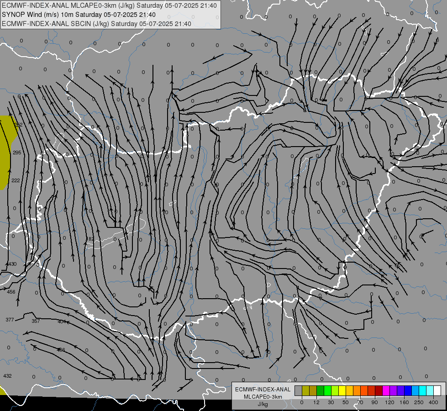The height and width of the screenshot is (411, 447).
Task: Click the legend scale value 30
Action: click(331, 403)
